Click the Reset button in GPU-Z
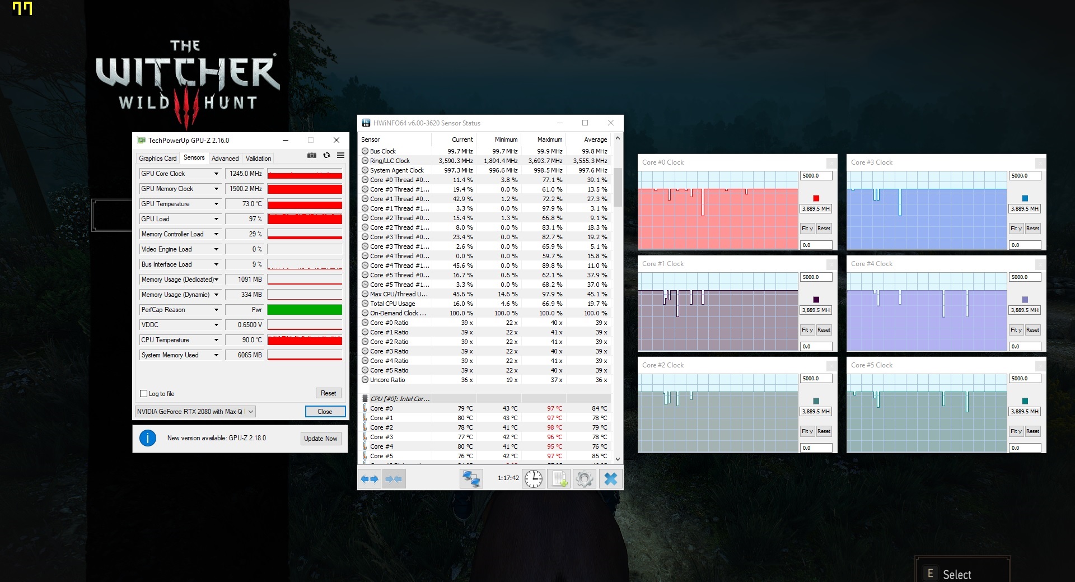Viewport: 1075px width, 582px height. click(x=329, y=393)
